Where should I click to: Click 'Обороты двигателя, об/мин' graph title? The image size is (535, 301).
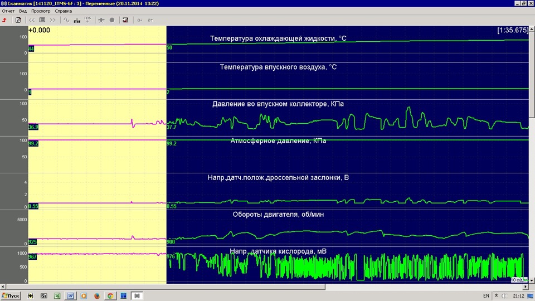coord(278,214)
